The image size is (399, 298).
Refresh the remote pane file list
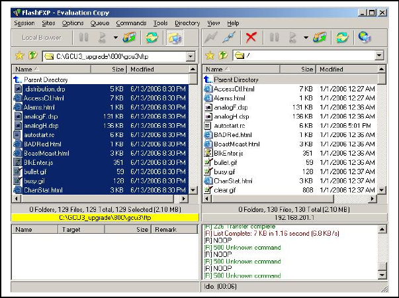click(342, 38)
